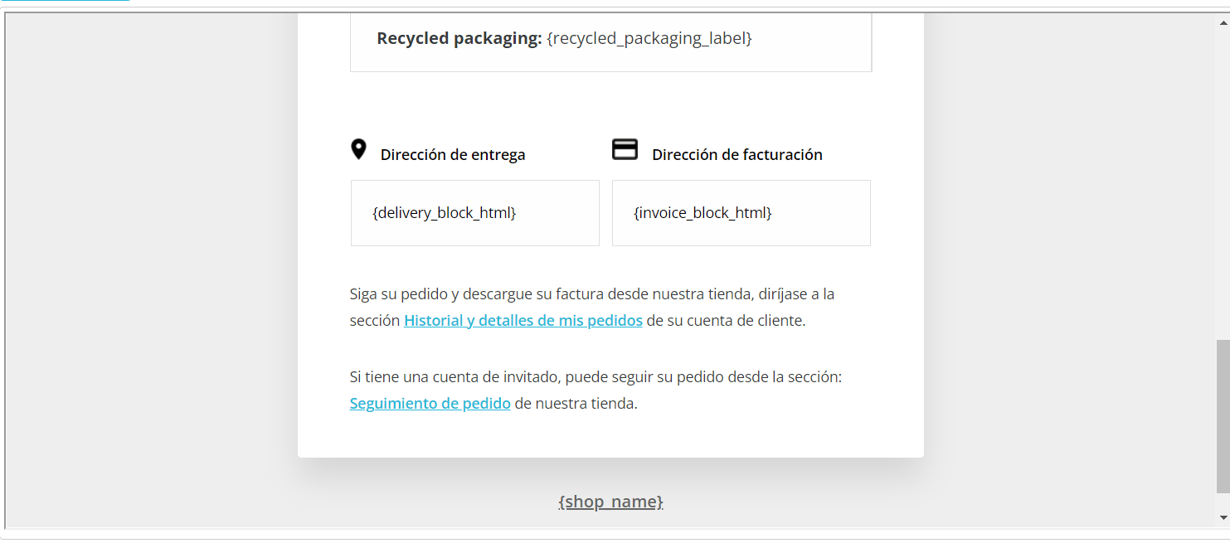The width and height of the screenshot is (1230, 548).
Task: Click the vertical scrollbar thumb
Action: coord(1223,416)
